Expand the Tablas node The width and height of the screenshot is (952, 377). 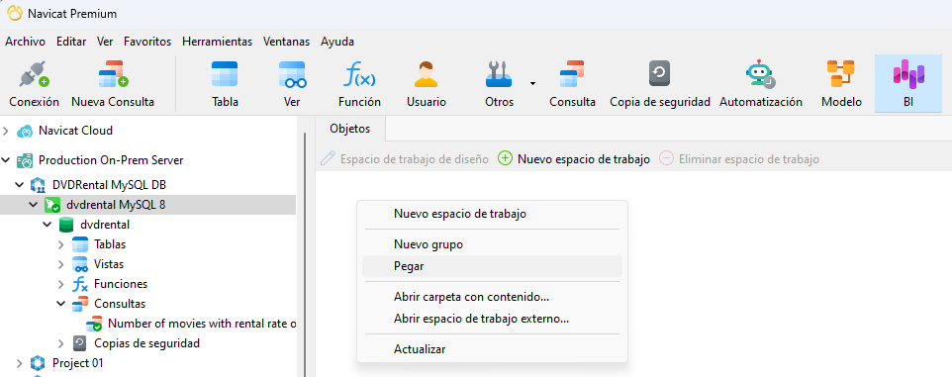tap(60, 244)
